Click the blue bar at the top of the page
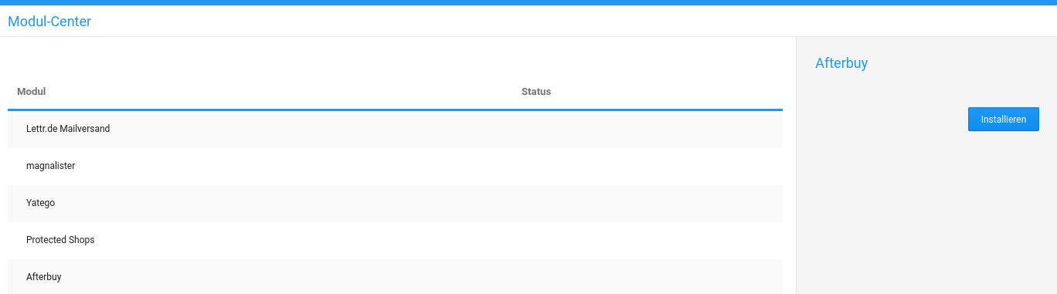The height and width of the screenshot is (294, 1057). [528, 2]
